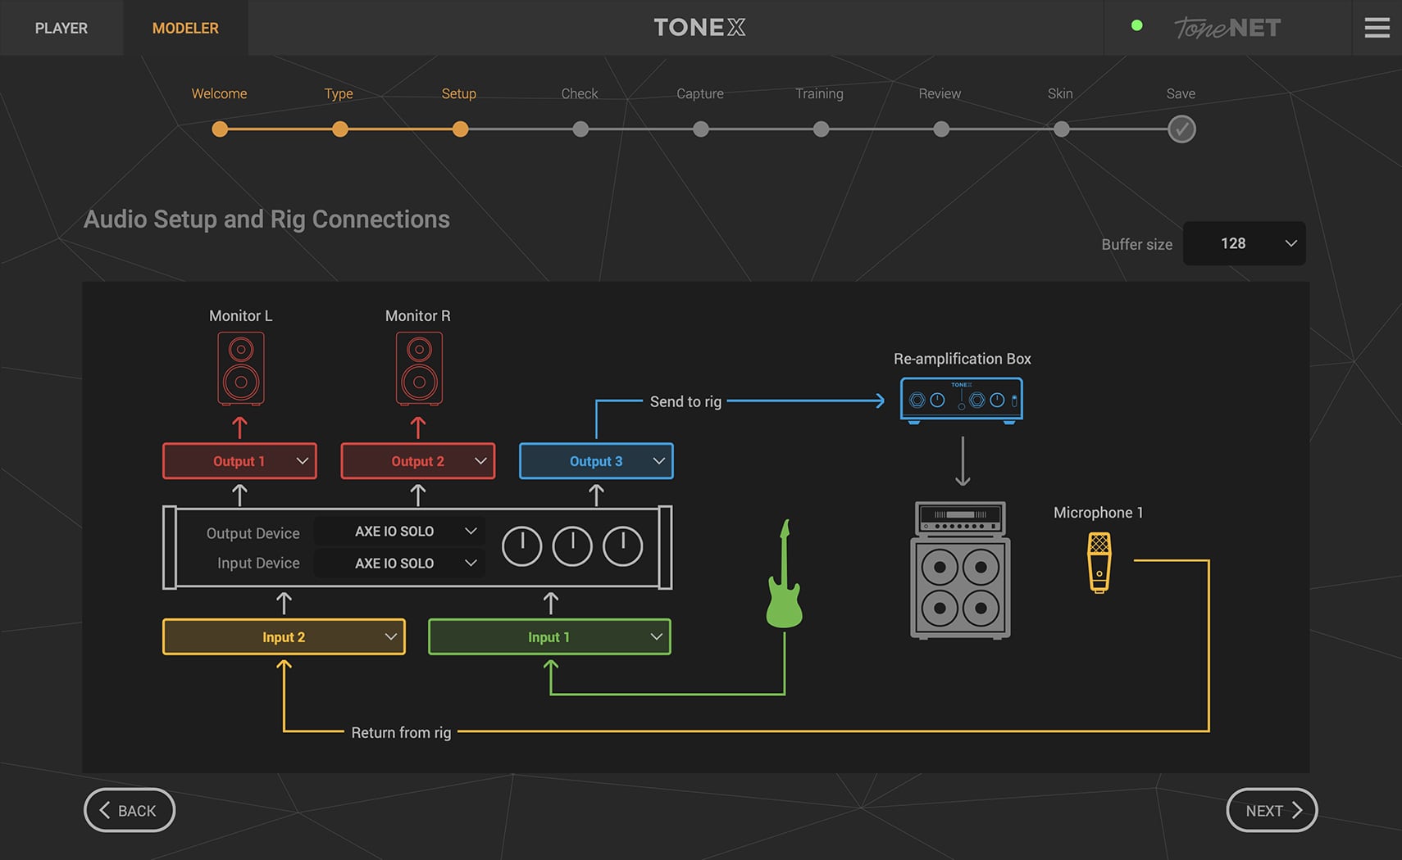Click the ToneNET logo
1402x860 pixels.
tap(1227, 27)
